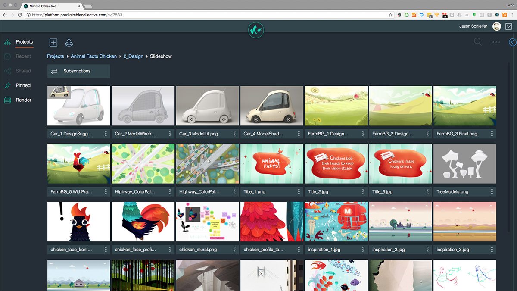This screenshot has height=291, width=517.
Task: Open the three-dot more options menu at top right
Action: 495,42
